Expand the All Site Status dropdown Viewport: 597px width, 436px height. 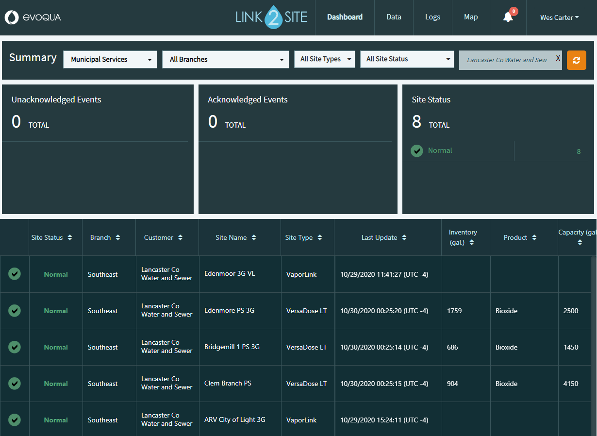click(407, 59)
